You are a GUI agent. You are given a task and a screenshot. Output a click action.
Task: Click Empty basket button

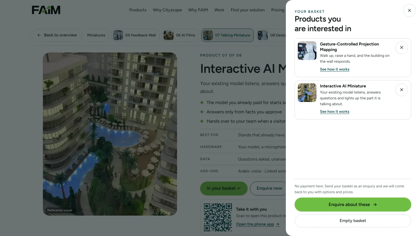coord(353,221)
